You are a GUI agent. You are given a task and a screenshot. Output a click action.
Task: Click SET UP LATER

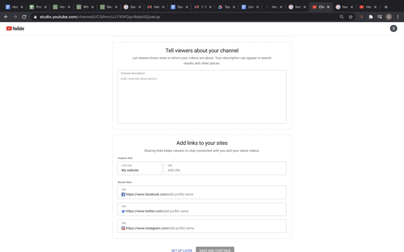click(x=182, y=250)
